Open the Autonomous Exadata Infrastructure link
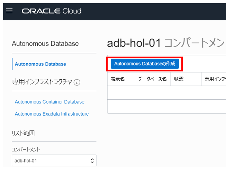 click(x=52, y=114)
